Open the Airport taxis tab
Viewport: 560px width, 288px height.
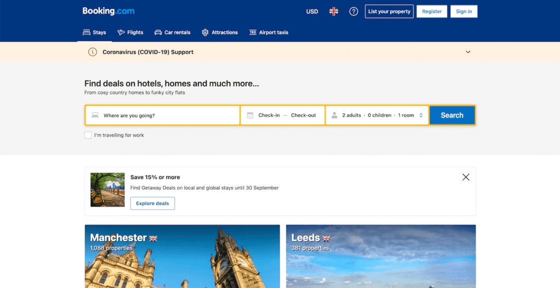point(269,32)
